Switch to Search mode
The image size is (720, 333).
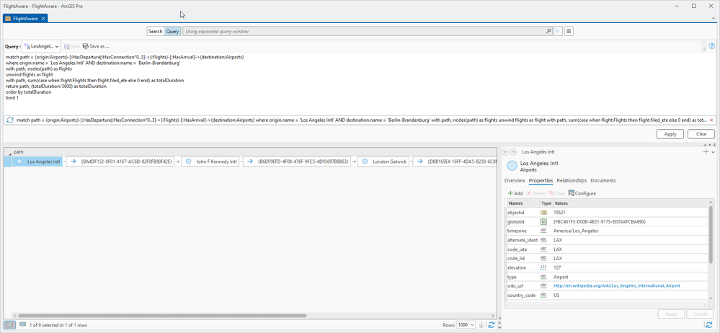(x=155, y=31)
